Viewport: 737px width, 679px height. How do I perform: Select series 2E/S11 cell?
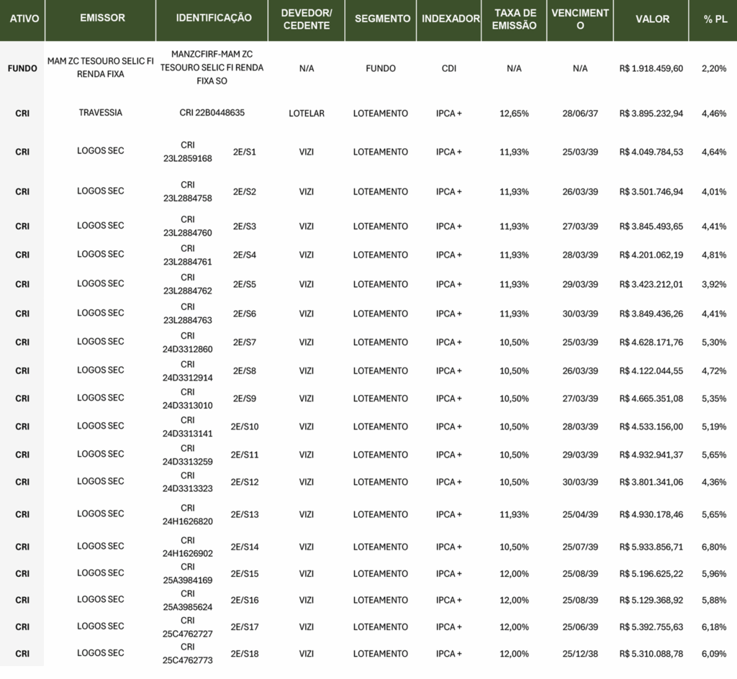tap(245, 455)
